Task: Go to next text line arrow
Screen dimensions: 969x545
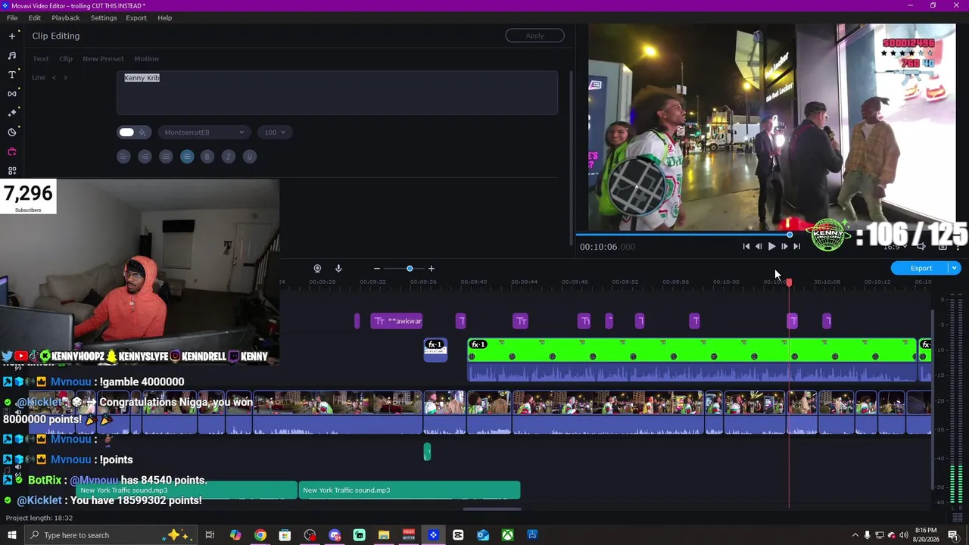Action: (65, 77)
